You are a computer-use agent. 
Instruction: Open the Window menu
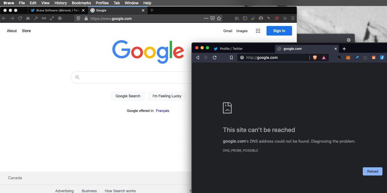pos(132,3)
